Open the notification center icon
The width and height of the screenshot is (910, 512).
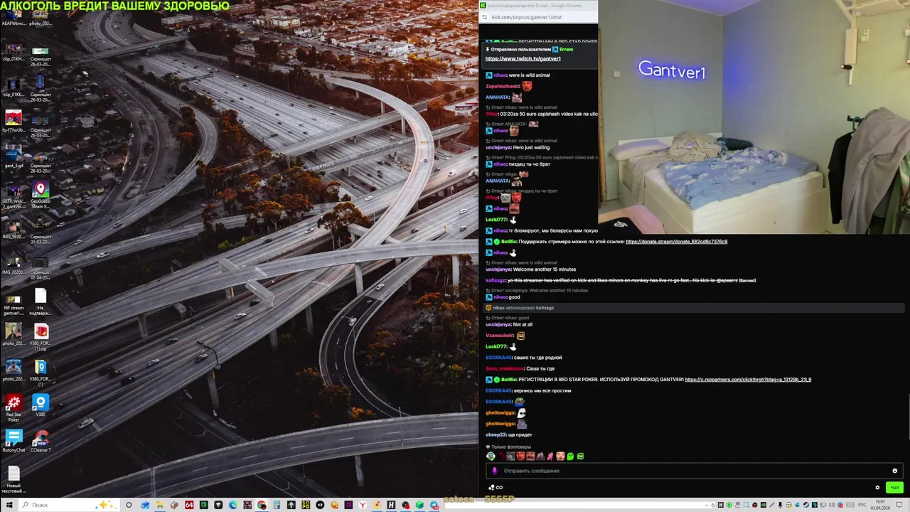[899, 505]
